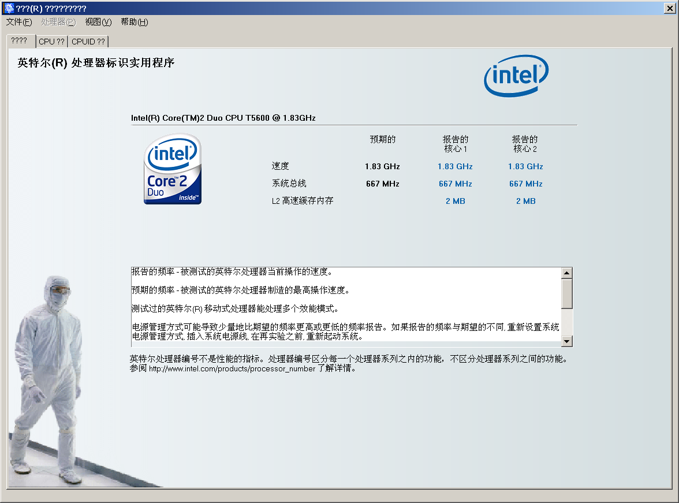Click core 2 reported speed 1.83 GHz
Image resolution: width=679 pixels, height=503 pixels.
pos(525,166)
